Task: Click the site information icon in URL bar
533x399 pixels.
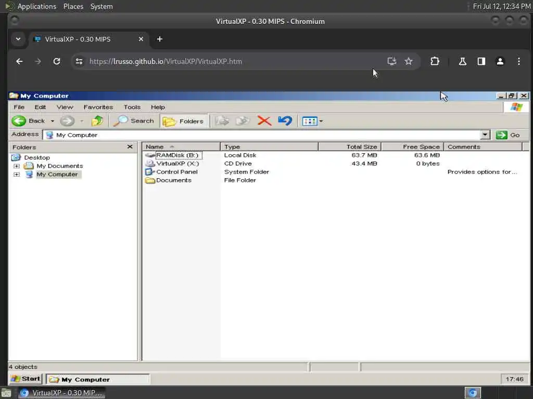Action: pyautogui.click(x=79, y=61)
